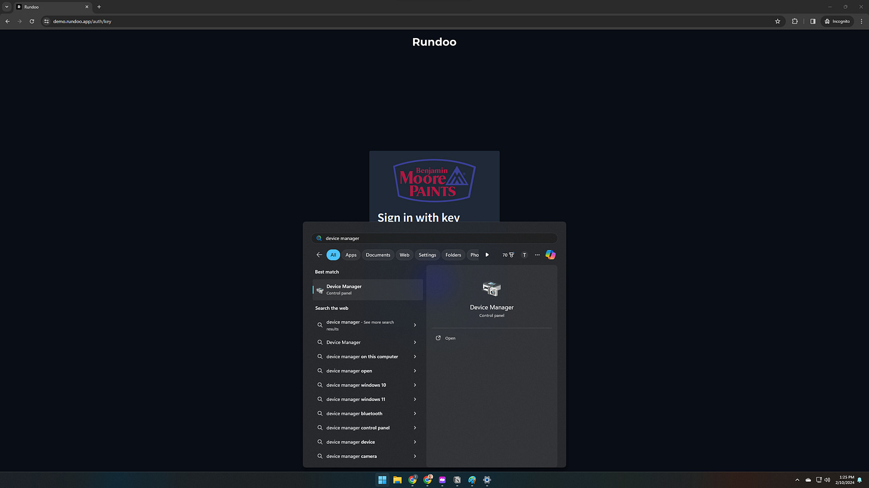The image size is (869, 488).
Task: Switch to the Folders filter tab
Action: (454, 255)
